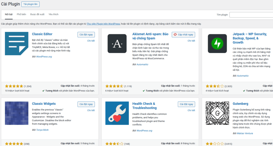
Task: Click the Cài Plugin page heading
Action: [10, 4]
